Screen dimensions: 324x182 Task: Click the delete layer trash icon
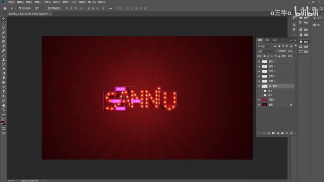292,133
